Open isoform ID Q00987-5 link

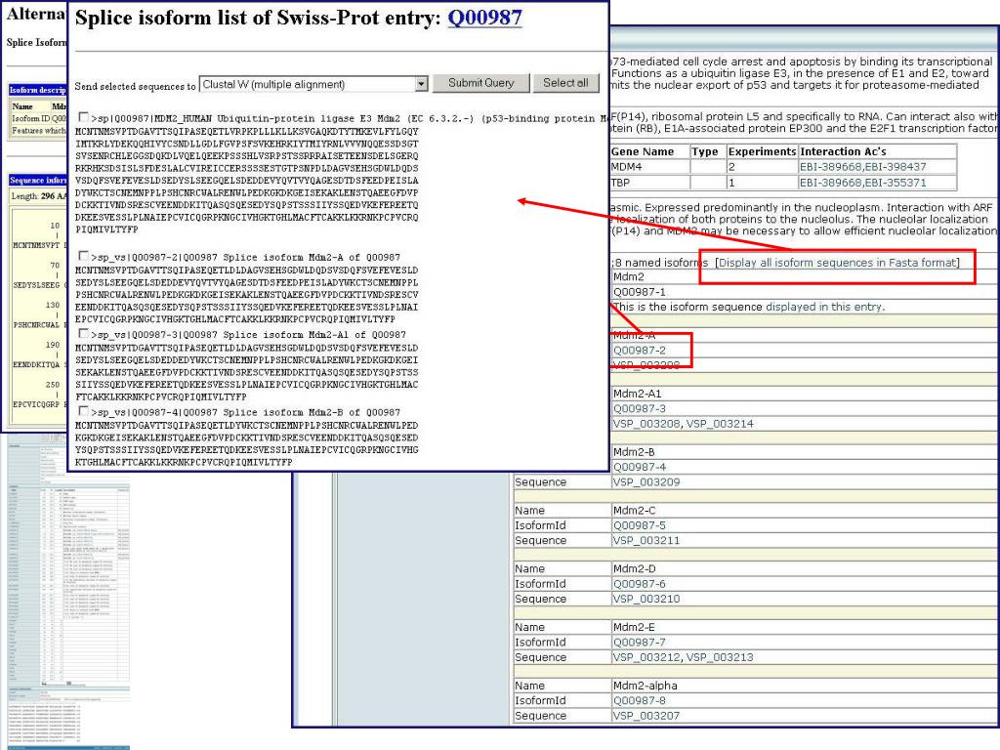tap(639, 525)
